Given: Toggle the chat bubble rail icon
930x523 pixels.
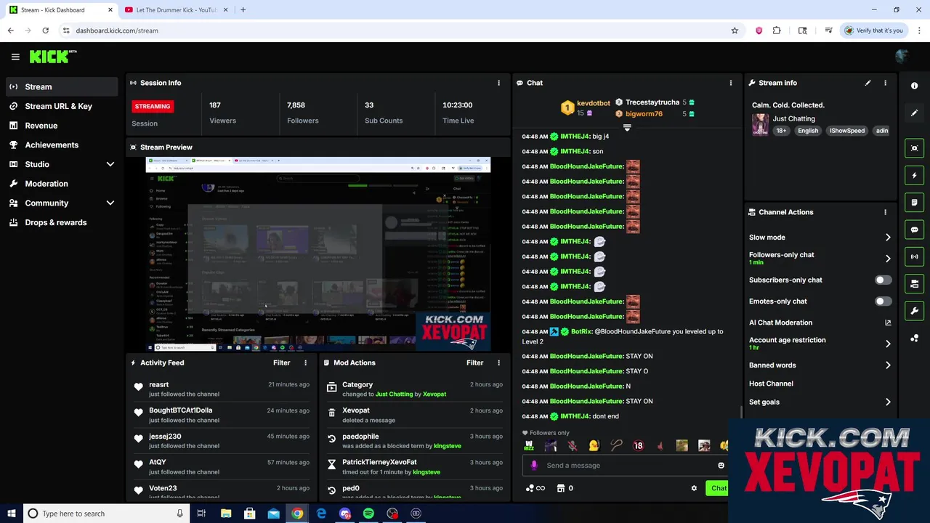Looking at the screenshot, I should click(914, 230).
